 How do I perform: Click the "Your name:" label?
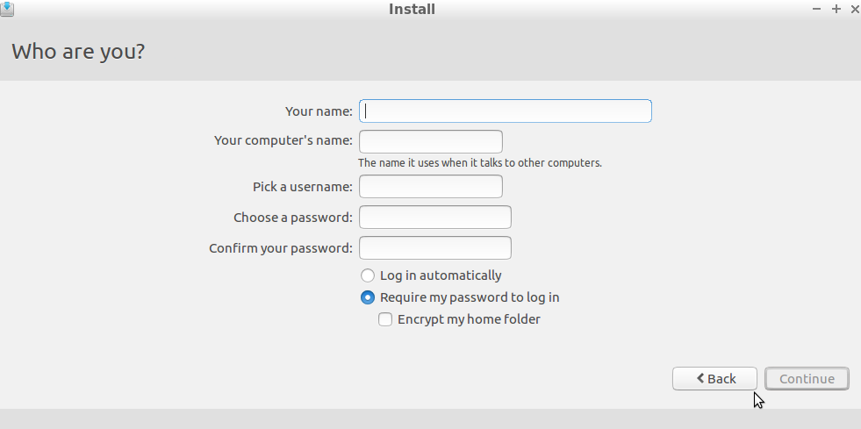(319, 111)
